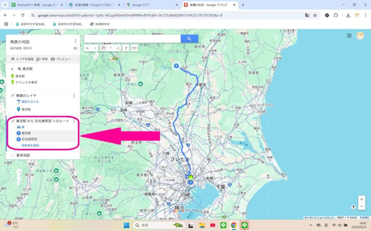This screenshot has height=231, width=371.
Task: Open the Google apps grid icon
Action: 349,36
